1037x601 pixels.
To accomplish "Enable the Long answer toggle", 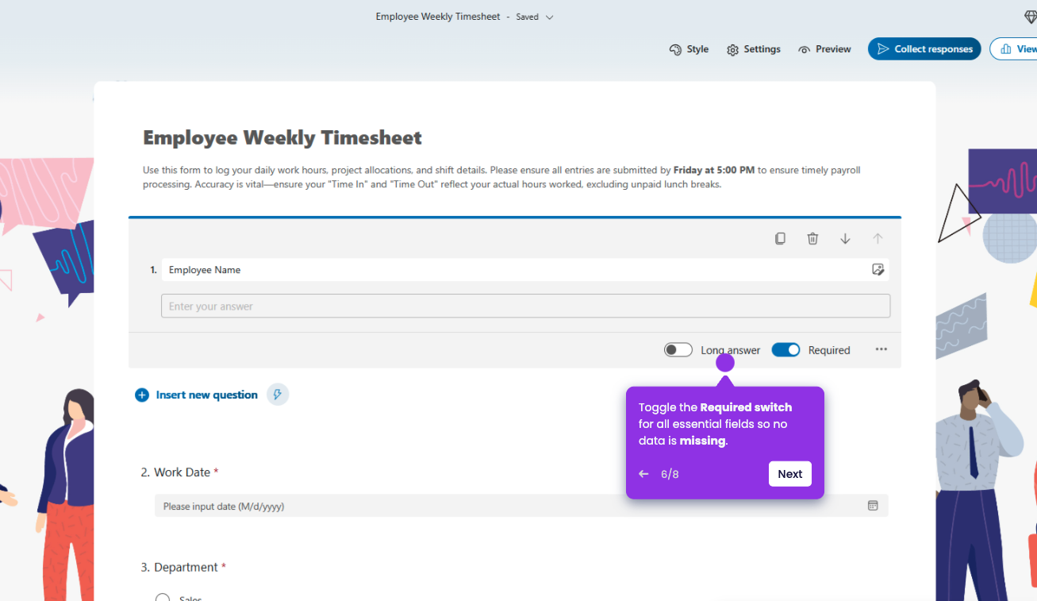I will pyautogui.click(x=678, y=350).
